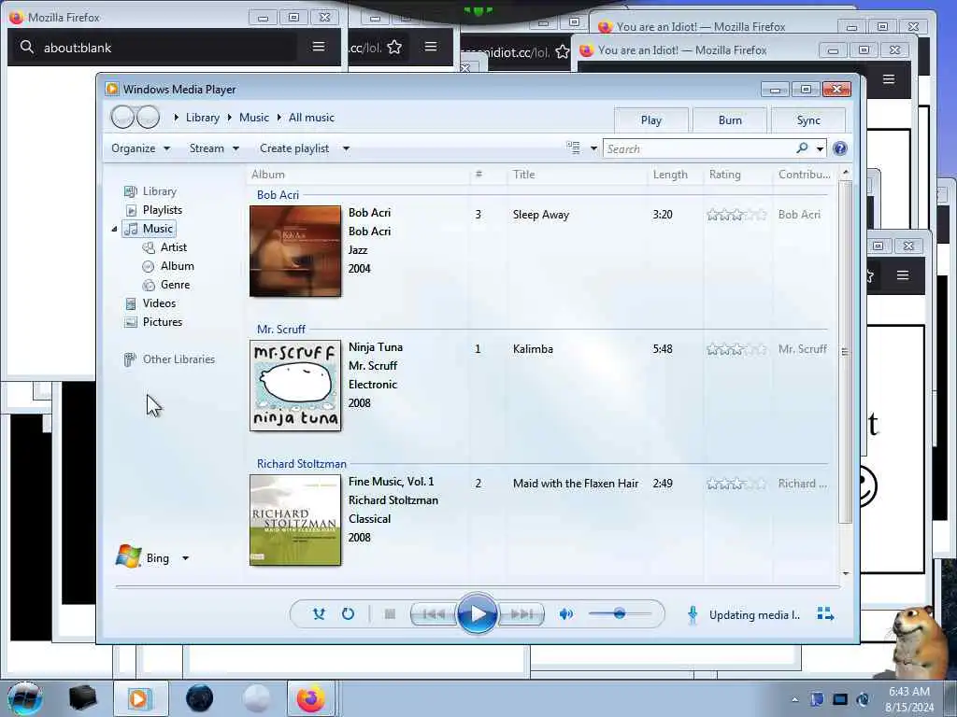This screenshot has height=717, width=957.
Task: Click the Bing Windows logo icon
Action: tap(129, 556)
